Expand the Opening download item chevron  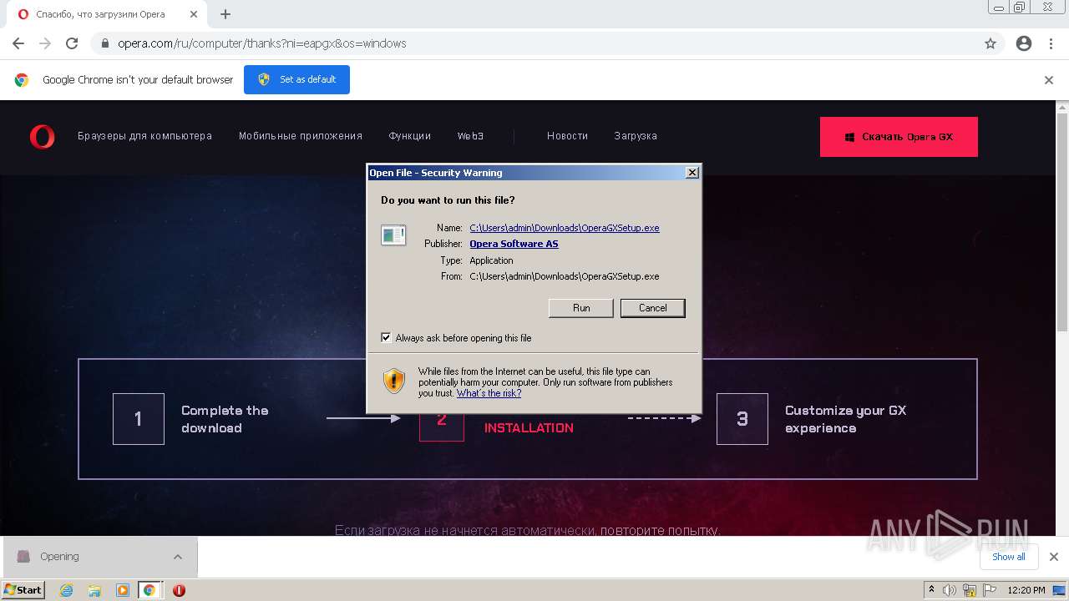tap(178, 557)
